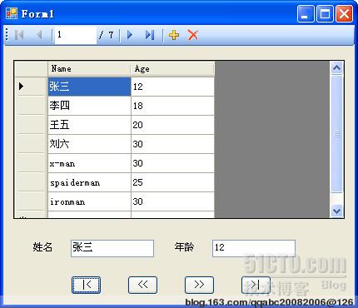Click the age cell 25 in spaiderman row

coord(172,182)
